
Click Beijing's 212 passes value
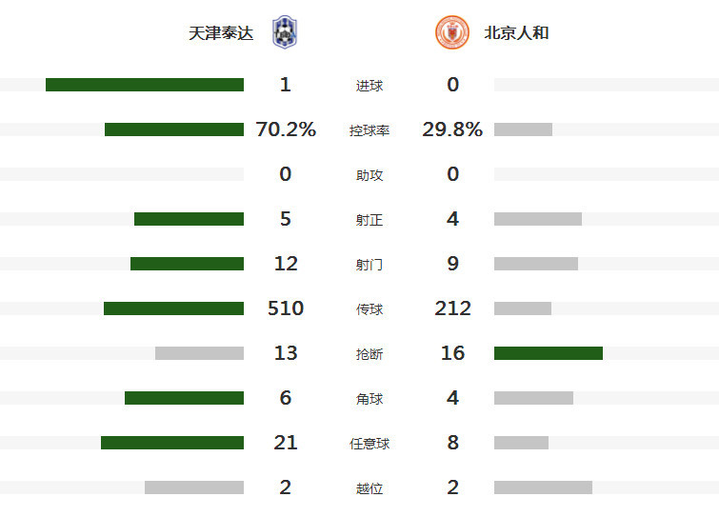point(452,308)
